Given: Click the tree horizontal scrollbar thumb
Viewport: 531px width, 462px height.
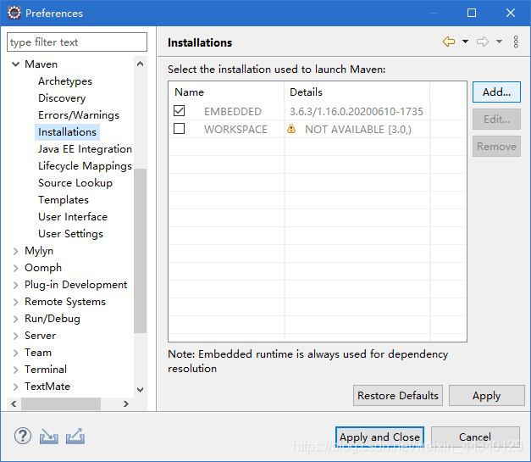Looking at the screenshot, I should 61,404.
